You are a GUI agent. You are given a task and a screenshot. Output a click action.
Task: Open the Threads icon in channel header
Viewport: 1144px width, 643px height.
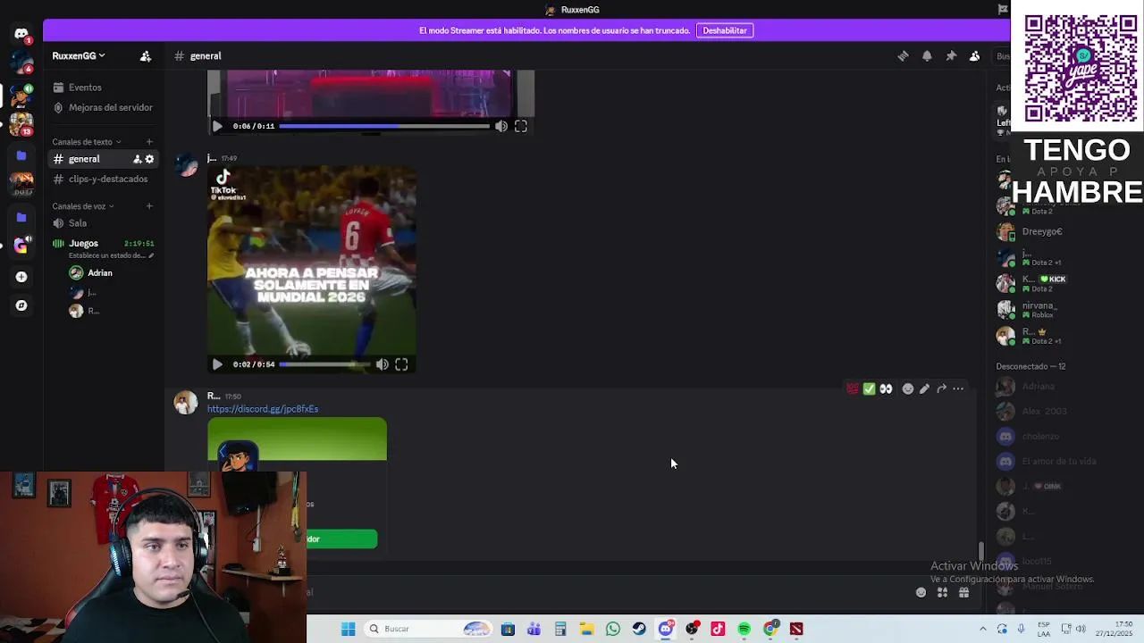point(903,55)
